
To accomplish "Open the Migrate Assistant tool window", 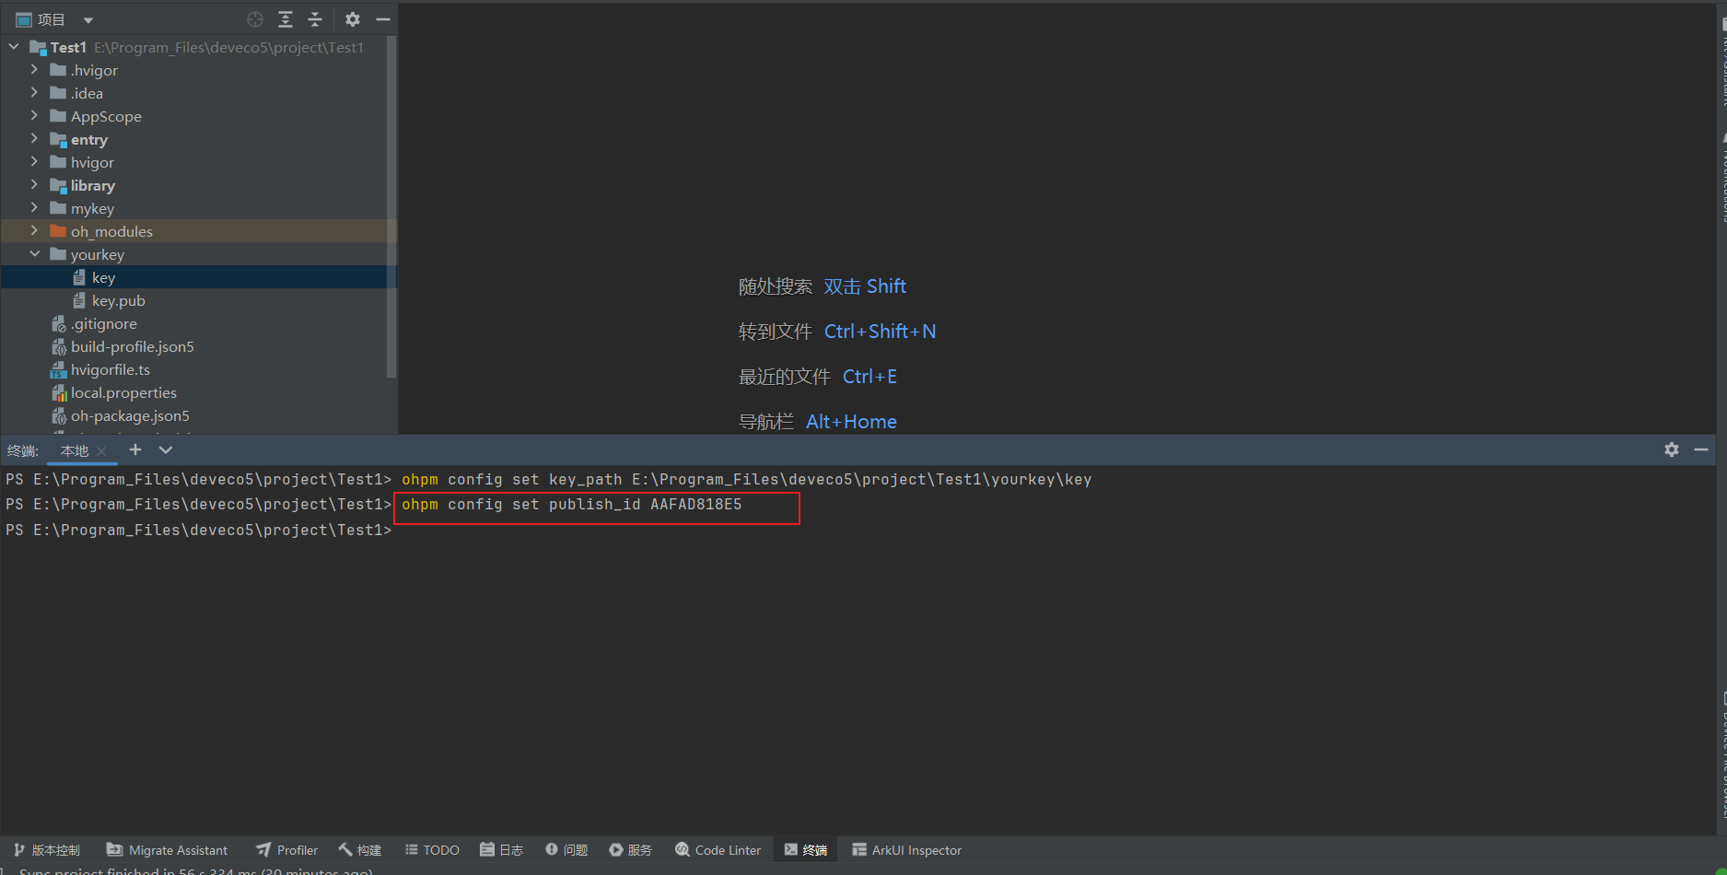I will 168,850.
